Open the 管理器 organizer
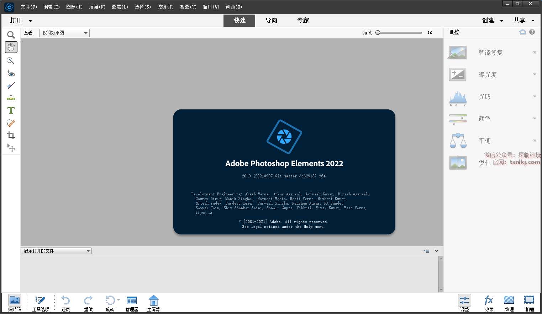This screenshot has height=314, width=542. tap(132, 301)
